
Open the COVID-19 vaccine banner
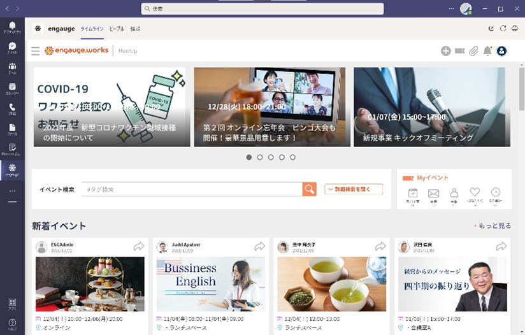coord(112,107)
